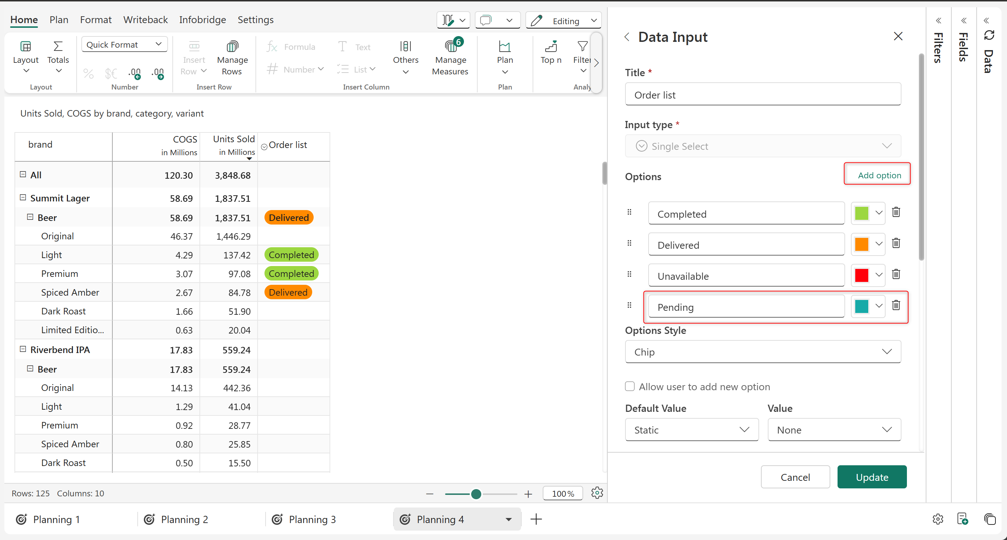Open the Quick Format dropdown
Viewport: 1007px width, 540px height.
coord(124,44)
